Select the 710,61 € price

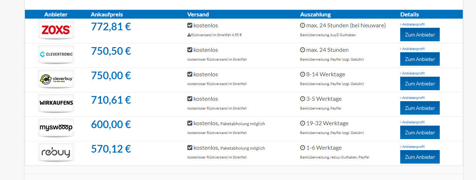tap(111, 100)
